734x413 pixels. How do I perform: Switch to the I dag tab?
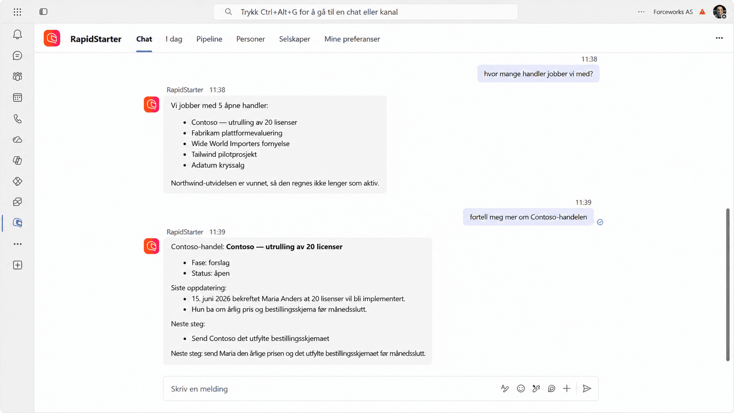tap(174, 39)
